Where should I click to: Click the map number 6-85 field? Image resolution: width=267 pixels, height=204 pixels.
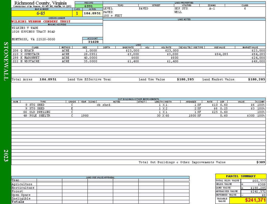click(x=42, y=13)
